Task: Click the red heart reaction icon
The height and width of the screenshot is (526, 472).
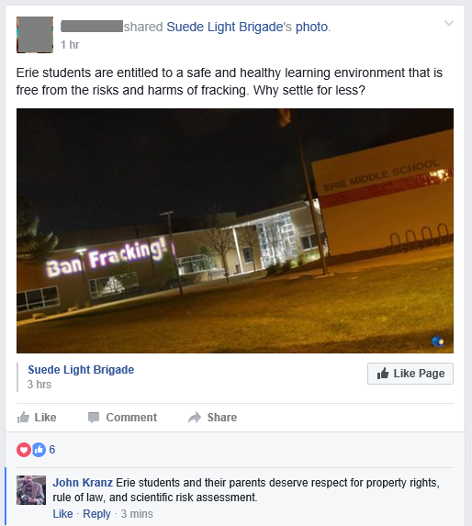Action: point(24,450)
